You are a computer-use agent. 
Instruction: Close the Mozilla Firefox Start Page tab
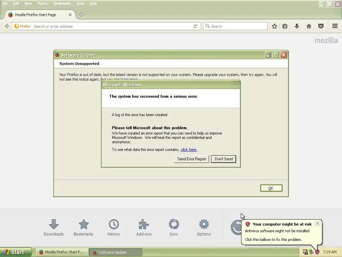click(70, 15)
